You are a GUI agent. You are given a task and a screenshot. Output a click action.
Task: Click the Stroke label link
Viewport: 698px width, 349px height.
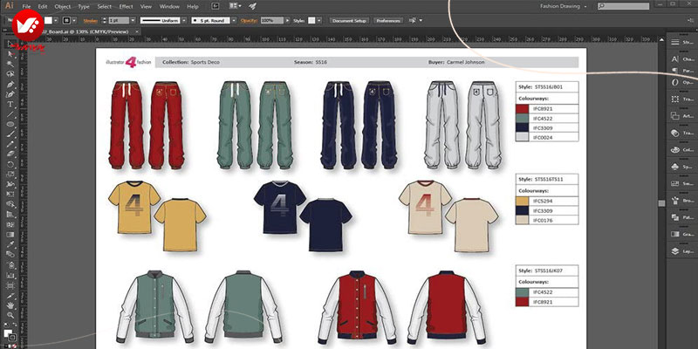[x=91, y=20]
